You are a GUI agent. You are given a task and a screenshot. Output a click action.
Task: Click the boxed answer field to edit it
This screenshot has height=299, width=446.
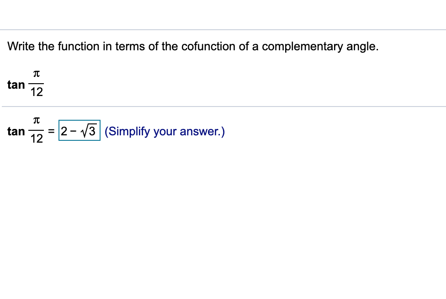click(x=79, y=131)
